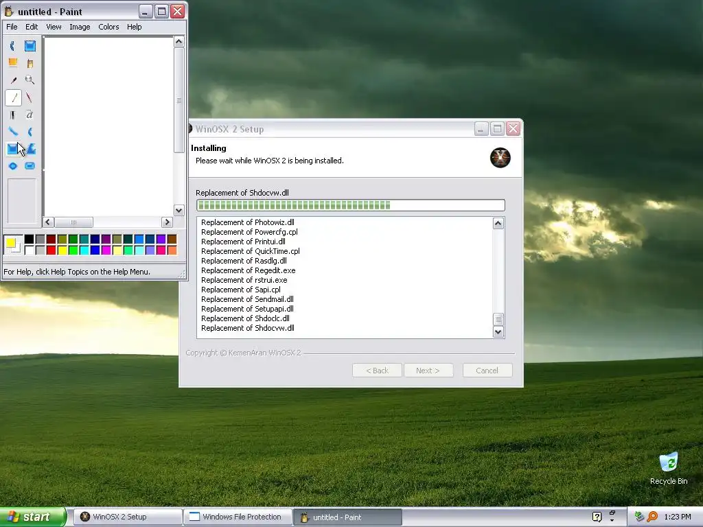Click the setup install progress bar
This screenshot has height=527, width=703.
(351, 205)
